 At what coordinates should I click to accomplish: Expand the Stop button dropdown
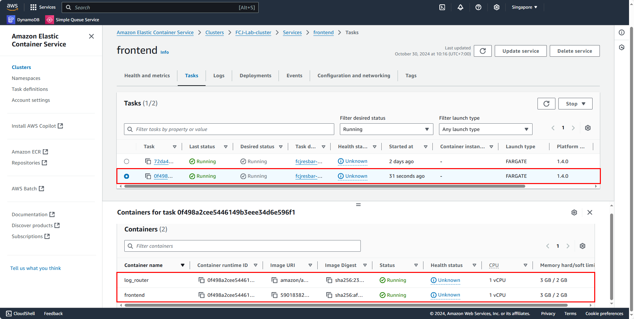click(x=575, y=103)
